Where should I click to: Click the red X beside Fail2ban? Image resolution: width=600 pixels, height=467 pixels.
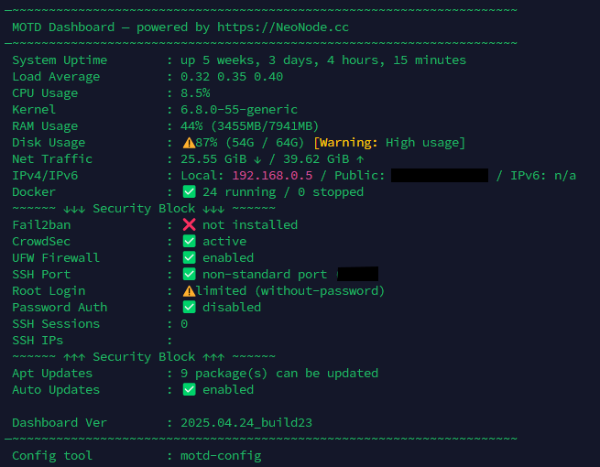(x=189, y=224)
